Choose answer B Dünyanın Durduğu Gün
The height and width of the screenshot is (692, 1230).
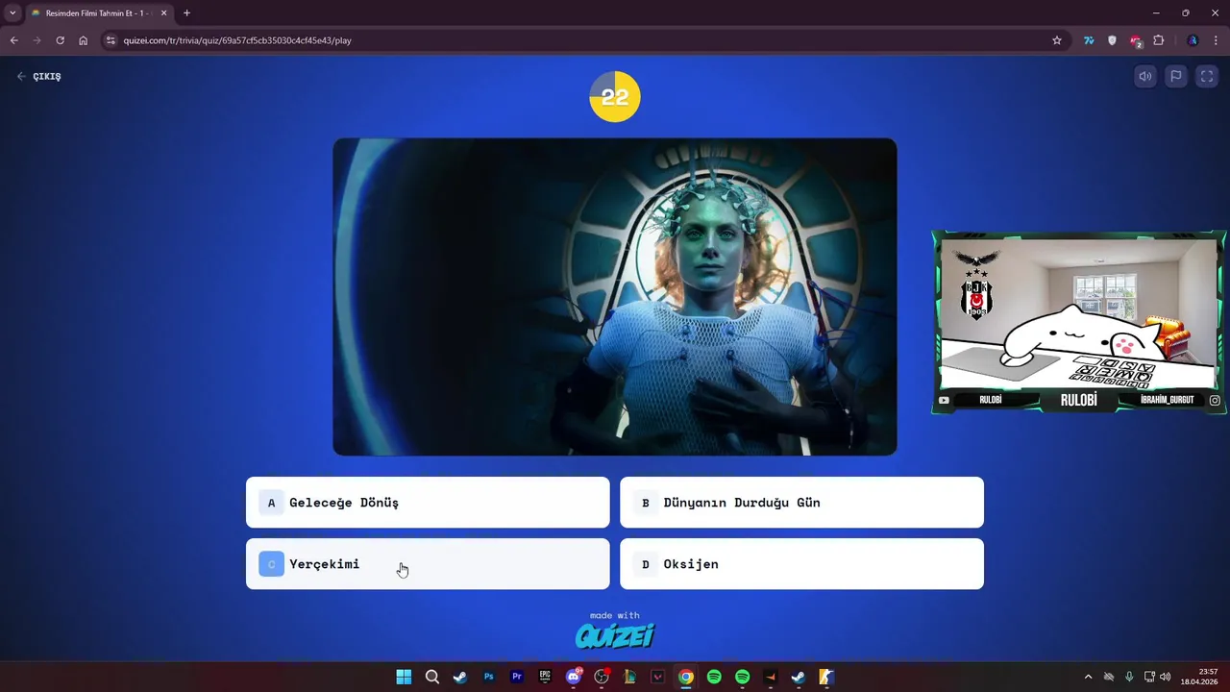click(801, 503)
